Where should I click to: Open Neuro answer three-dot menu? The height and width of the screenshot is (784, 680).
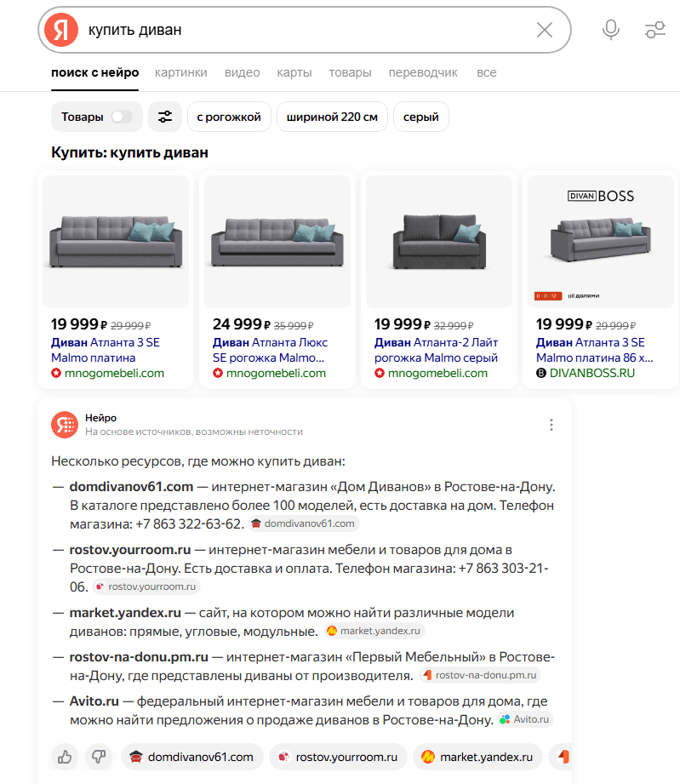[x=551, y=425]
